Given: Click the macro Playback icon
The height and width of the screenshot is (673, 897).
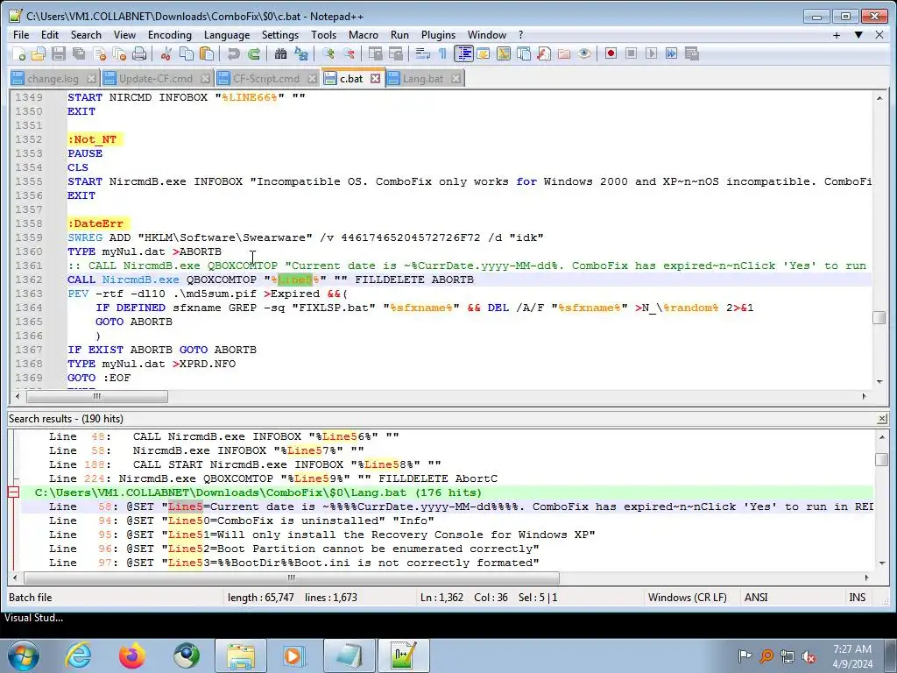Looking at the screenshot, I should [x=651, y=53].
